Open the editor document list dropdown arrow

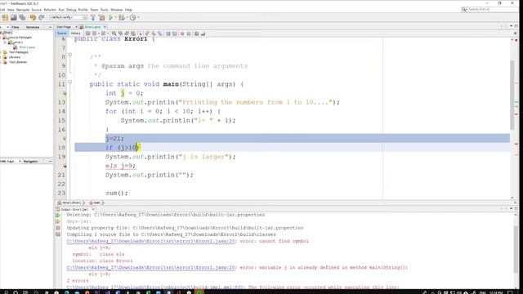pyautogui.click(x=511, y=26)
